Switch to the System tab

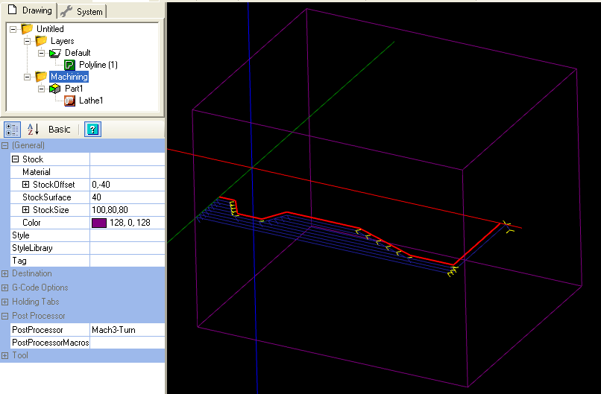point(83,11)
